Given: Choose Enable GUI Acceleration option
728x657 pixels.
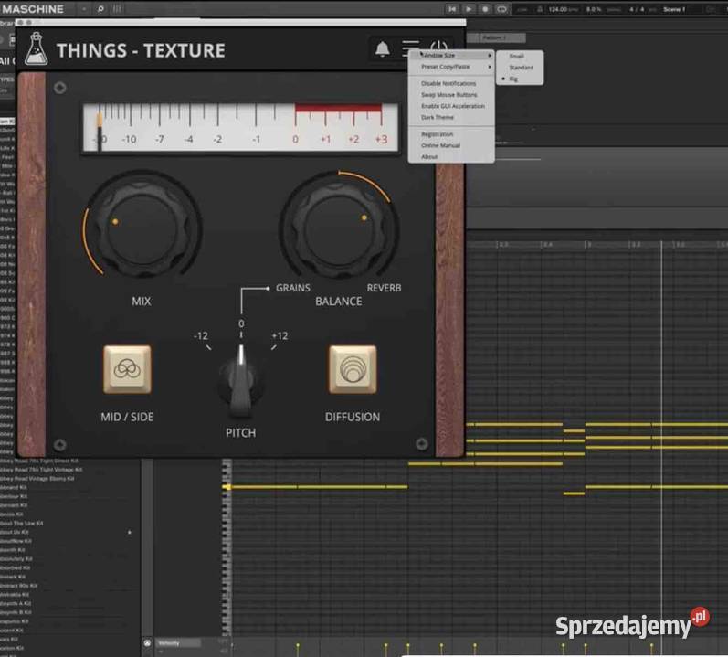Looking at the screenshot, I should pos(453,106).
